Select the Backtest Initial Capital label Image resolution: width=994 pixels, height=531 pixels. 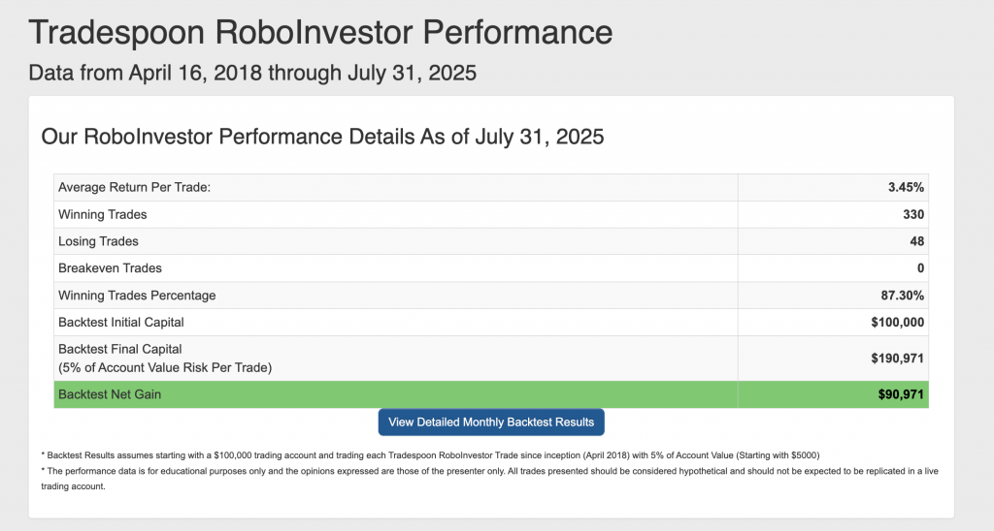coord(121,322)
